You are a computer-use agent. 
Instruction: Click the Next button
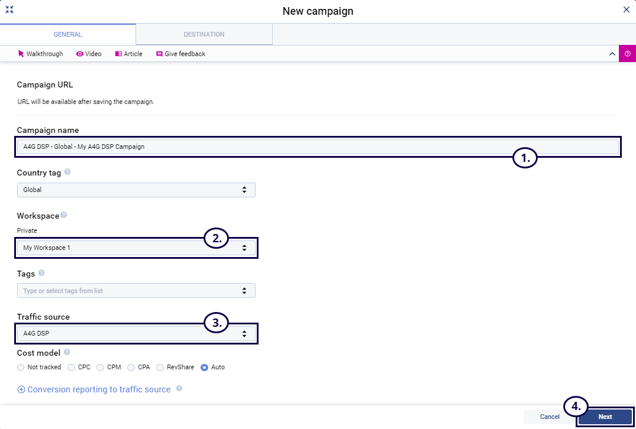605,417
